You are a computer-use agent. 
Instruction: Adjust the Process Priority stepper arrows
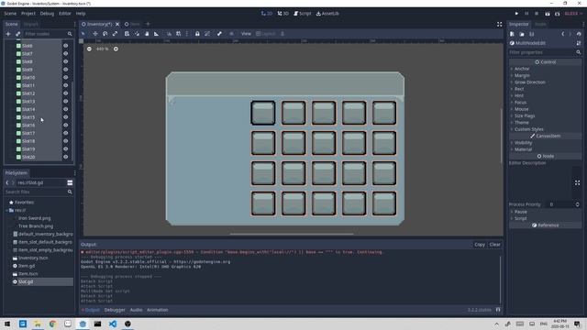click(x=577, y=204)
